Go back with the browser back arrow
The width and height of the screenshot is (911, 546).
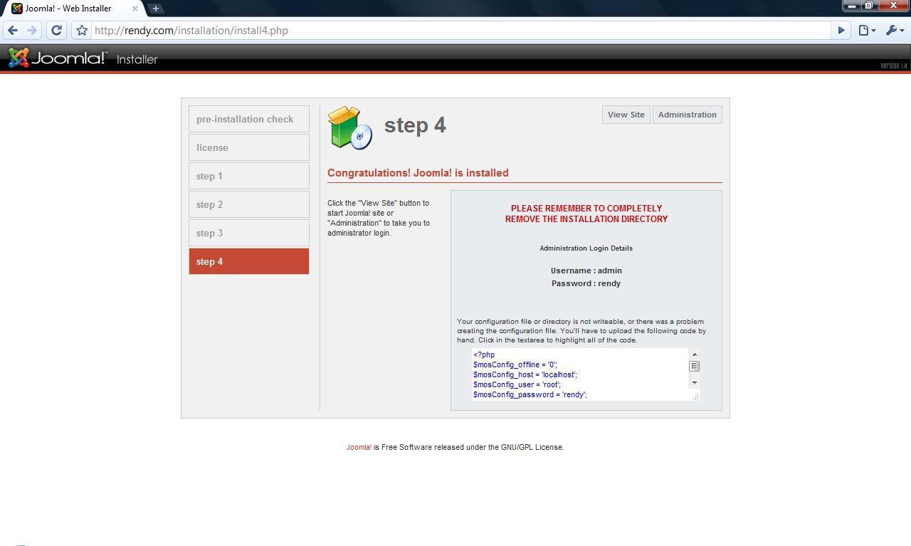(13, 31)
